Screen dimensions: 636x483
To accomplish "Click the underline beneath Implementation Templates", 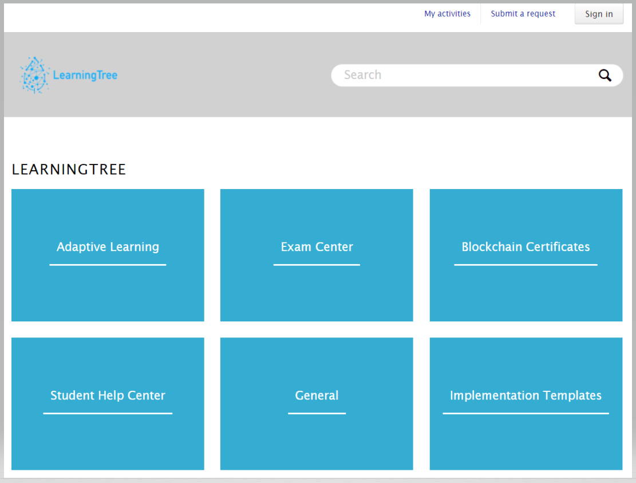I will (526, 413).
